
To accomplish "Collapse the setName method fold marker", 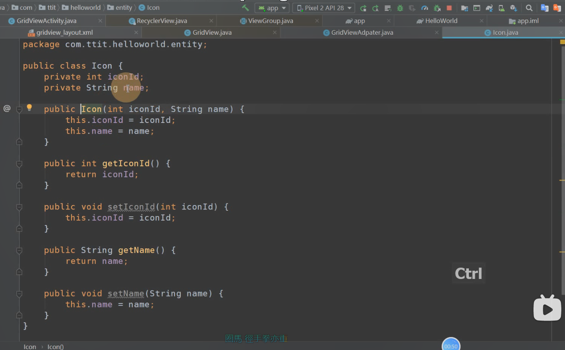I will pos(19,294).
